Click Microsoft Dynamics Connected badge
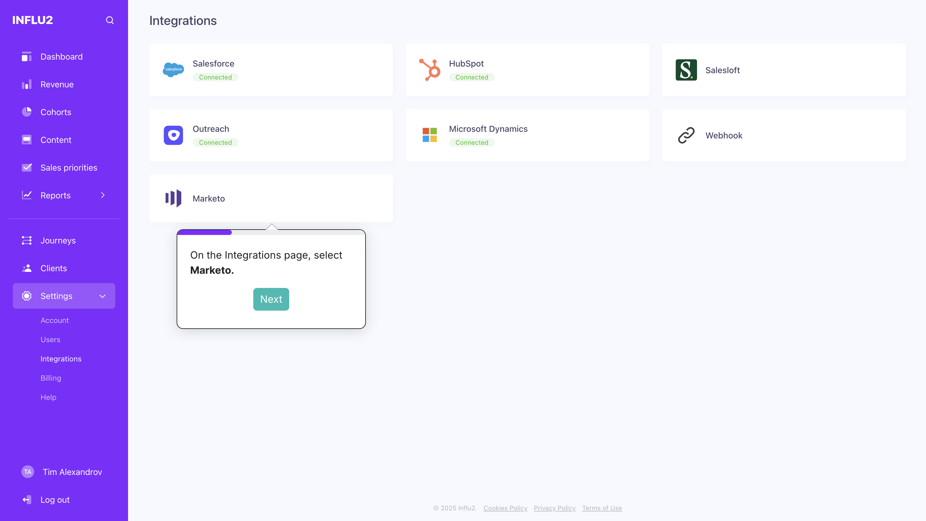The height and width of the screenshot is (521, 926). tap(472, 143)
